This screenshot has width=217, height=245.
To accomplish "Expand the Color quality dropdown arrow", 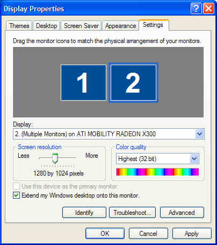I will (x=194, y=159).
